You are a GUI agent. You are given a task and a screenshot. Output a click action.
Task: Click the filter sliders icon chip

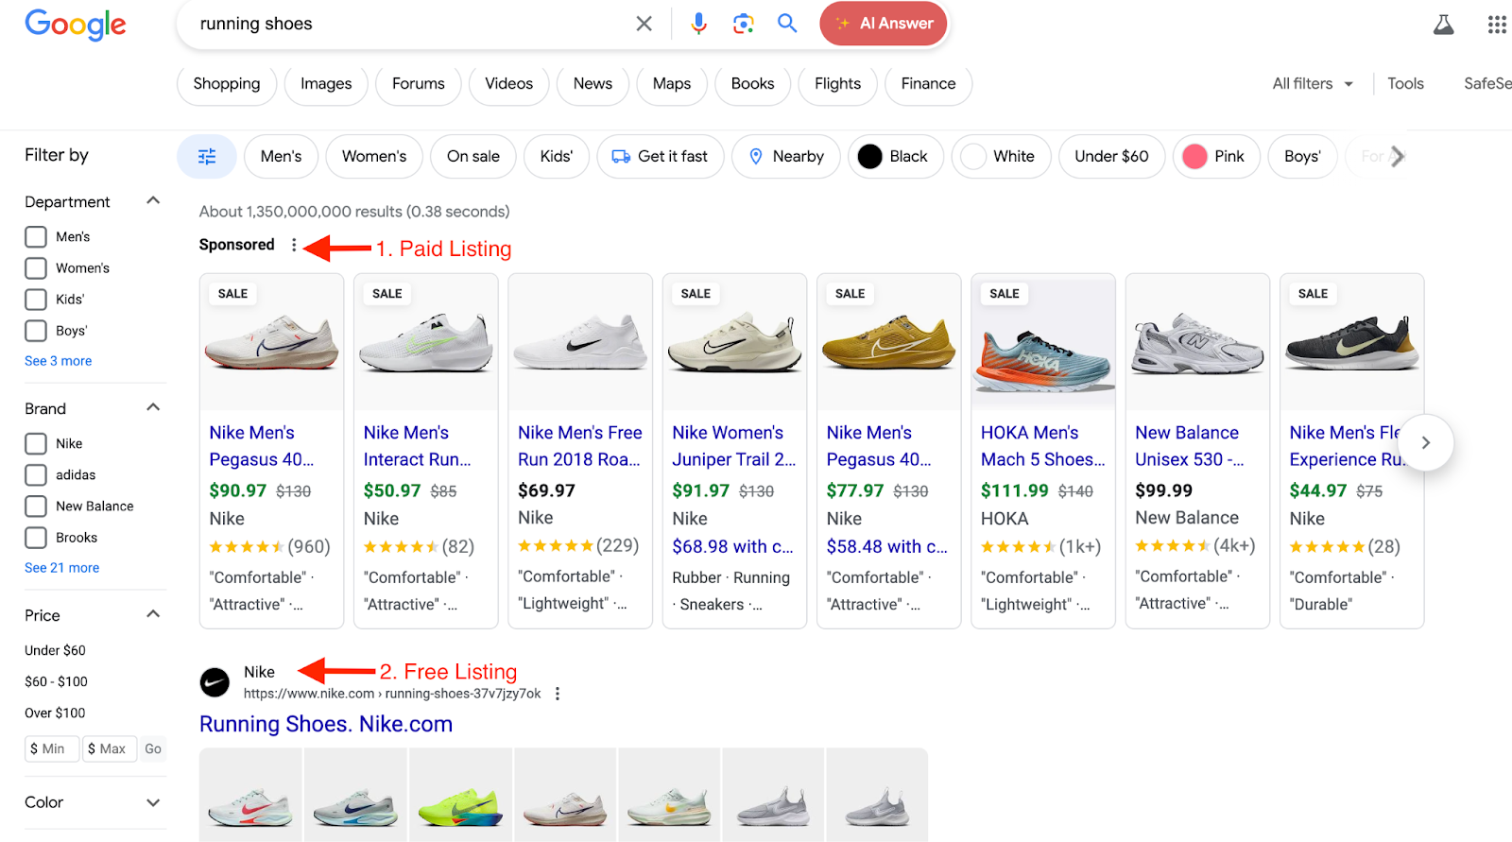(x=207, y=156)
